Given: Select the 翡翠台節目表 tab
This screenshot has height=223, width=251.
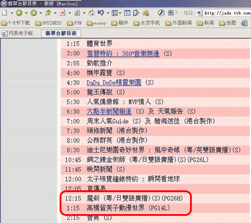Looking at the screenshot, I should (61, 33).
